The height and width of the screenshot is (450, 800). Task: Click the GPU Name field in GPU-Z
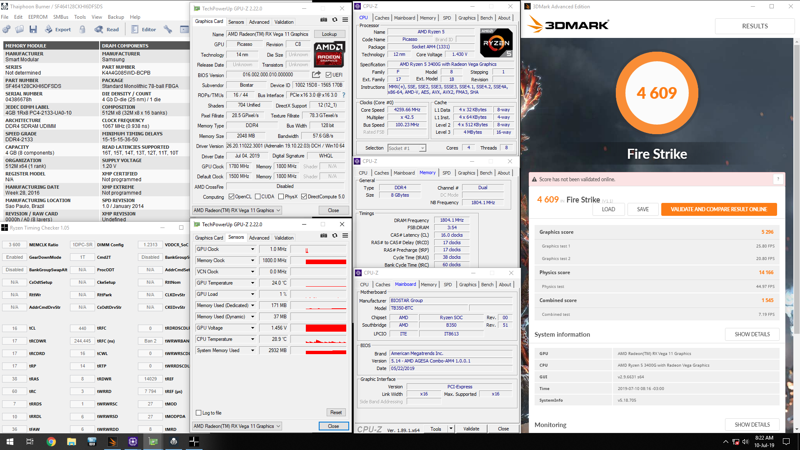coord(268,34)
